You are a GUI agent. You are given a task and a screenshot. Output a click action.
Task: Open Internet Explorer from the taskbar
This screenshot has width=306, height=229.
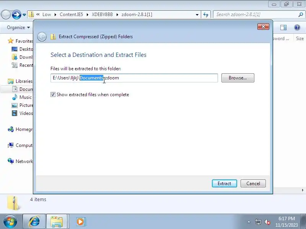[34, 222]
